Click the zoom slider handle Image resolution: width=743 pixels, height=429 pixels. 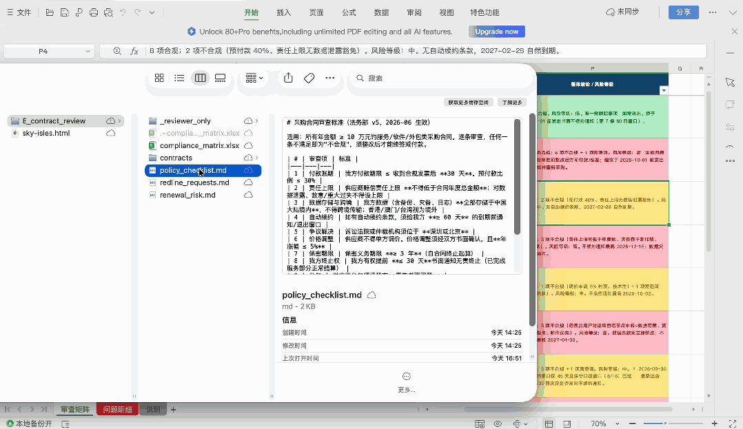[665, 423]
